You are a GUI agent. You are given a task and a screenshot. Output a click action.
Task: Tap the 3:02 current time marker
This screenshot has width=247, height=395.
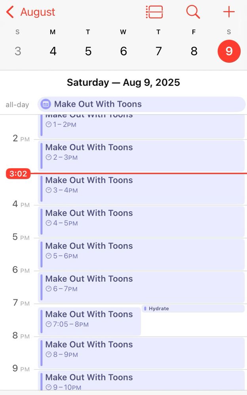tap(18, 174)
